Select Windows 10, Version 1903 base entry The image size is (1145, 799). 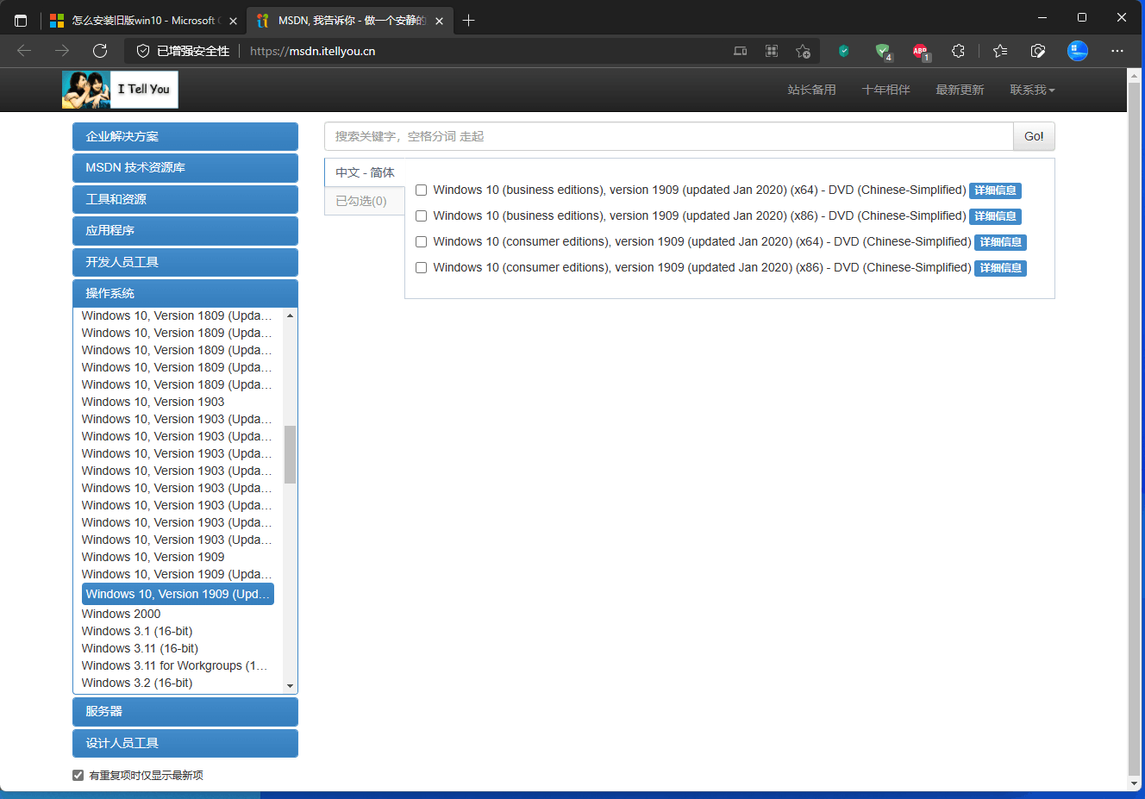click(153, 402)
